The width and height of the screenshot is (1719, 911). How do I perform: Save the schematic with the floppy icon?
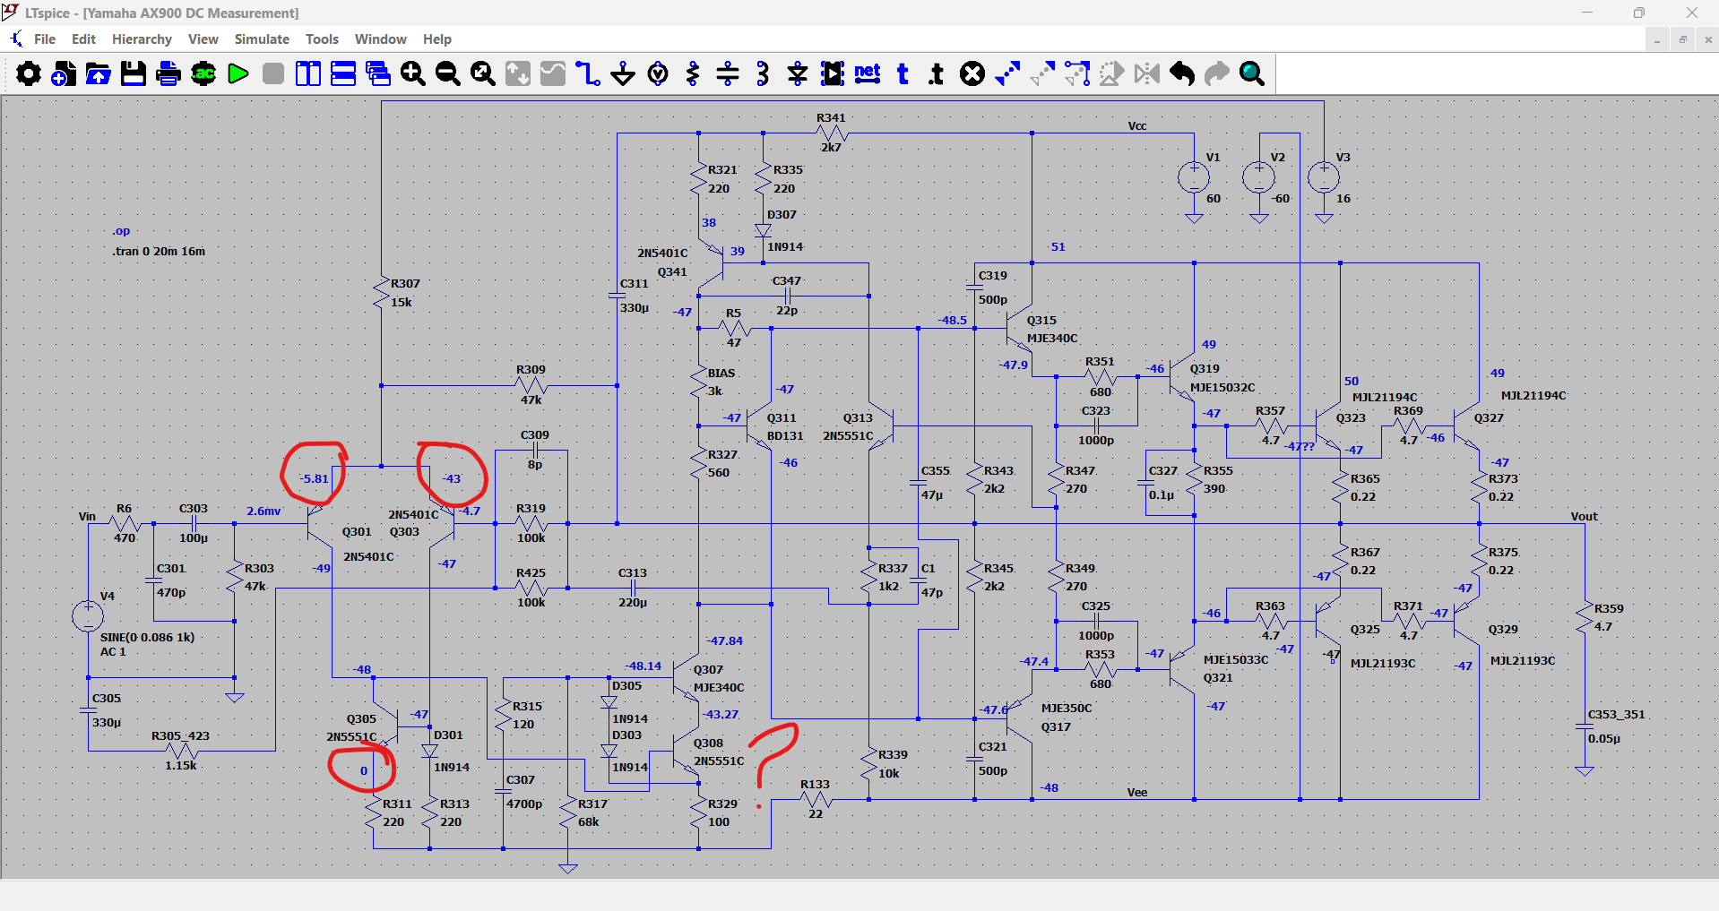coord(134,73)
